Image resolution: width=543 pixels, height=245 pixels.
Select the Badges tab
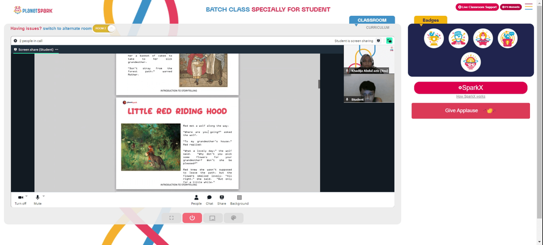point(431,20)
